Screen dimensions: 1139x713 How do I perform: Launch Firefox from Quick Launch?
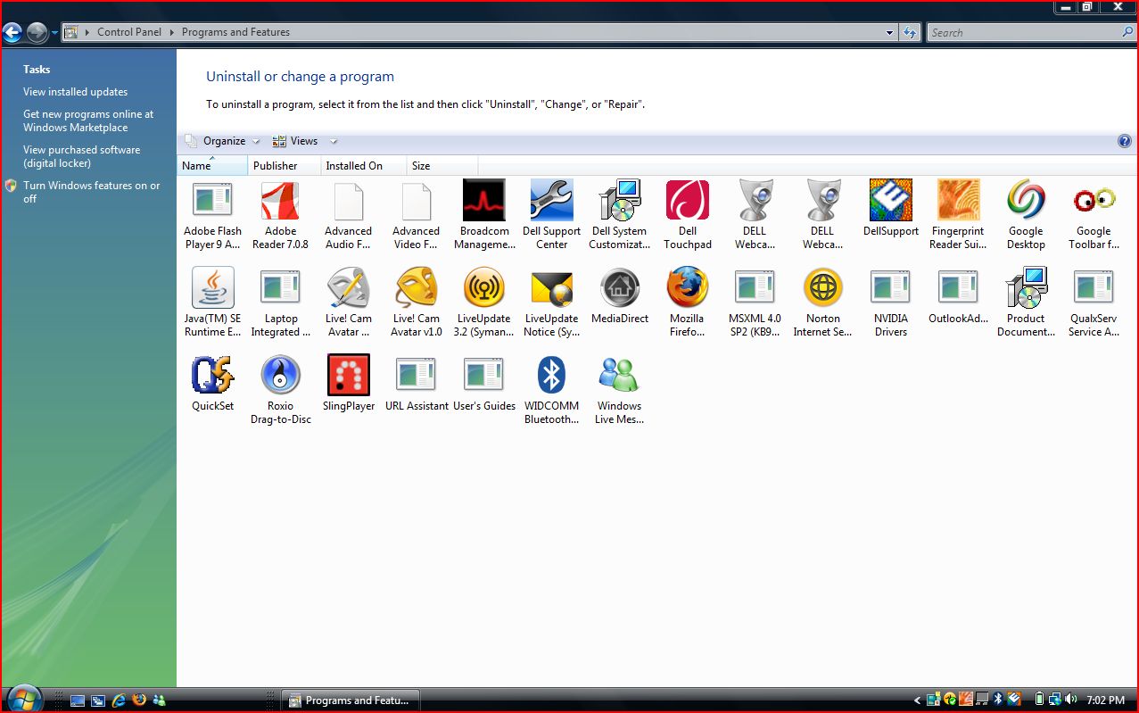(x=139, y=701)
